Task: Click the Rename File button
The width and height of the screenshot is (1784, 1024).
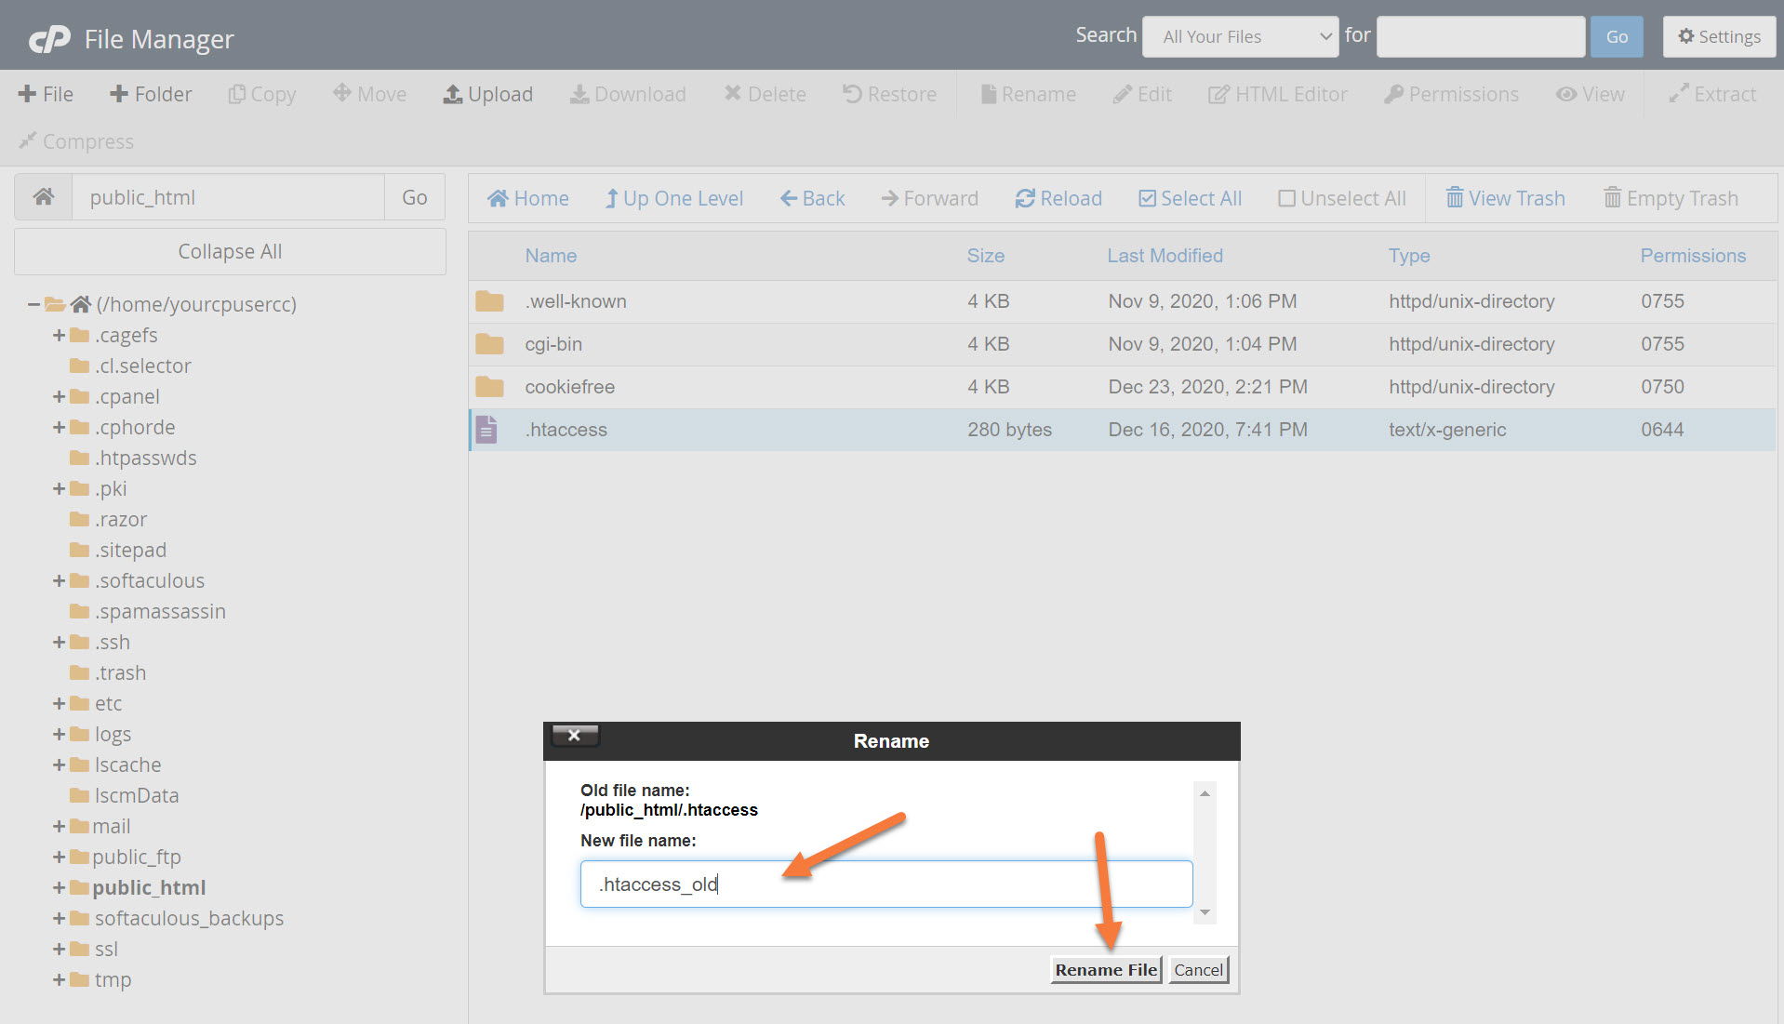Action: point(1106,970)
